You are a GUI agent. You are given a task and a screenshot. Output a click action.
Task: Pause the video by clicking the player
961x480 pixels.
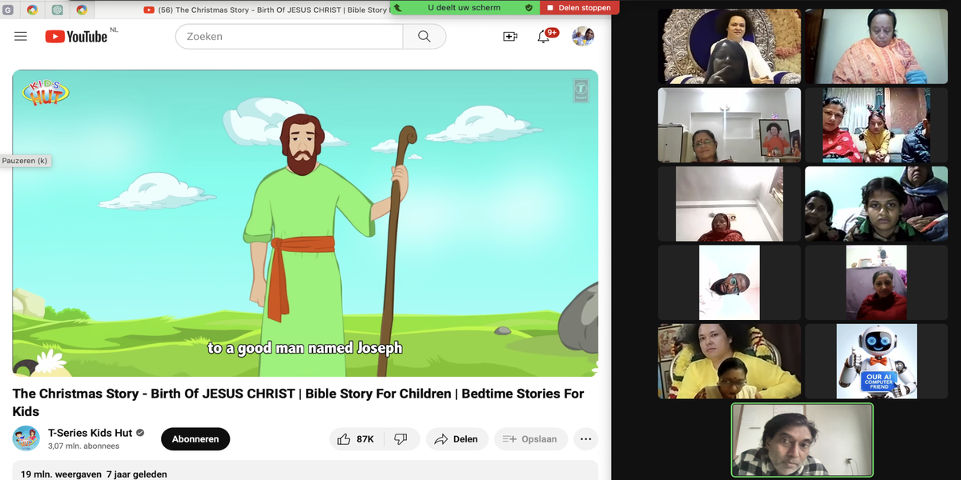tap(305, 223)
